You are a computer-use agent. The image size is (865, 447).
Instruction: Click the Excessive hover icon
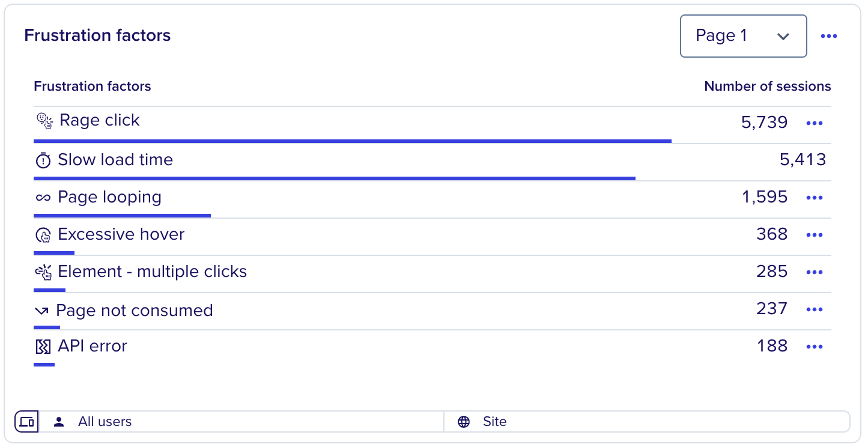(43, 235)
